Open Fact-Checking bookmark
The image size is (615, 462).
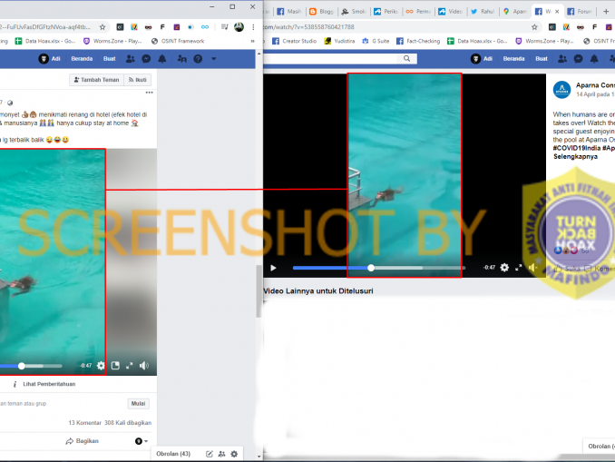click(418, 41)
